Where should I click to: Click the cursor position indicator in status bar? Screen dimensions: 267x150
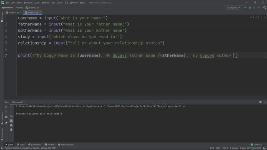(212, 148)
